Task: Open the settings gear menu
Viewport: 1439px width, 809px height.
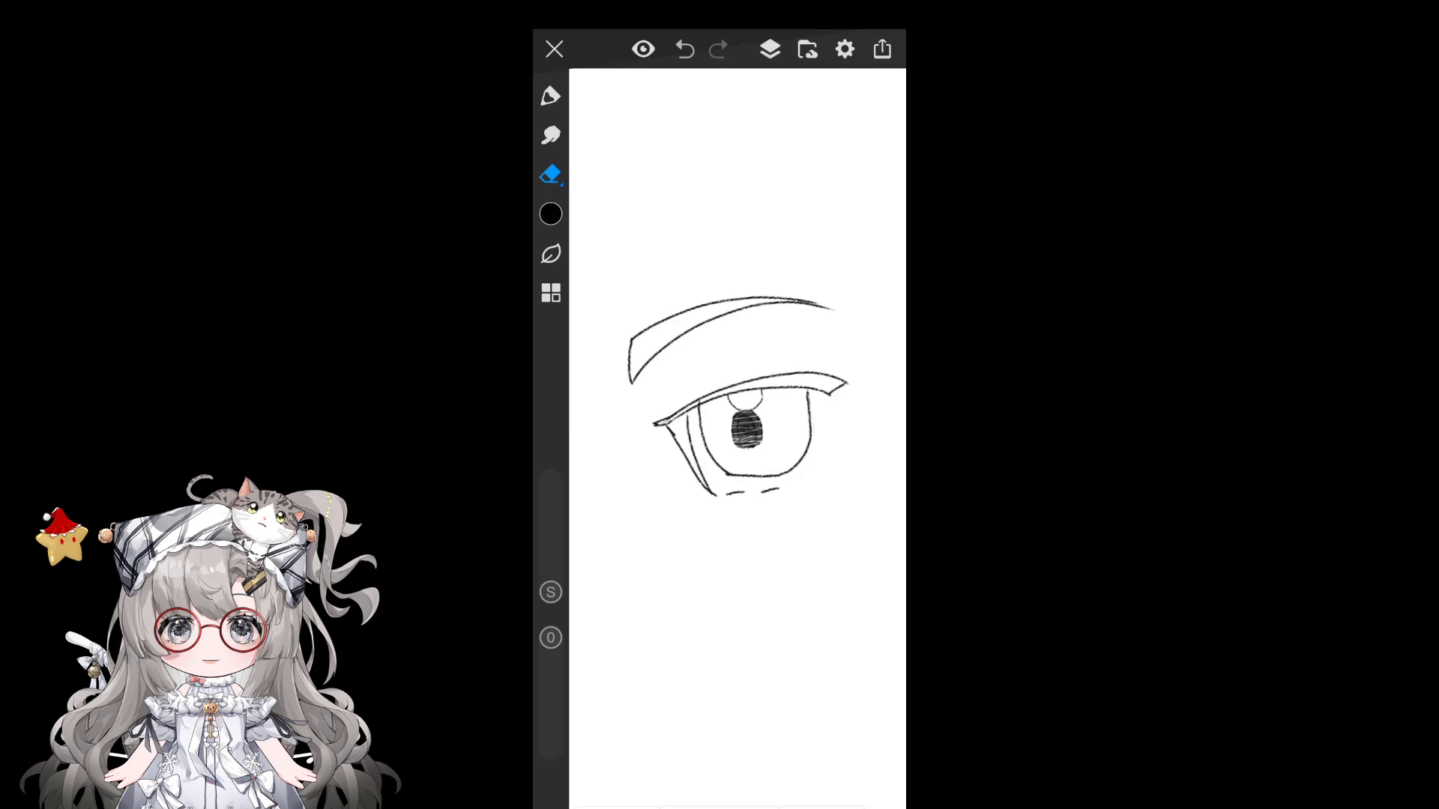Action: 845,49
